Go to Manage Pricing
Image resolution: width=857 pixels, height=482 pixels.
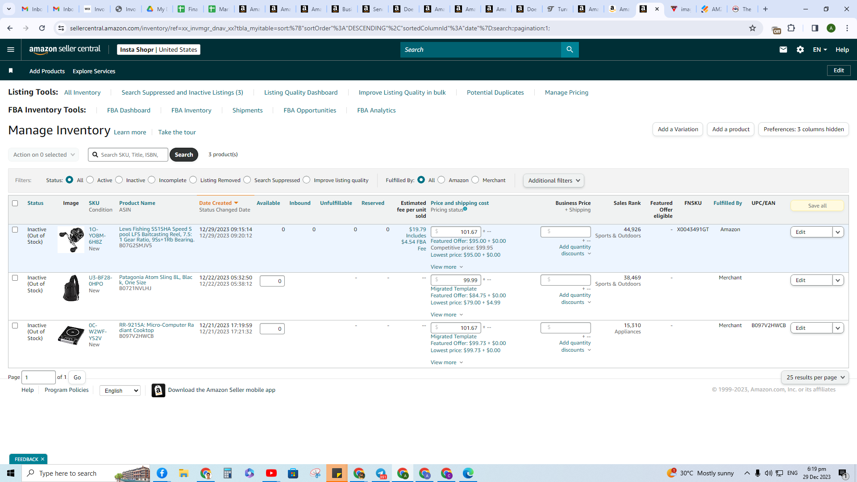coord(566,92)
